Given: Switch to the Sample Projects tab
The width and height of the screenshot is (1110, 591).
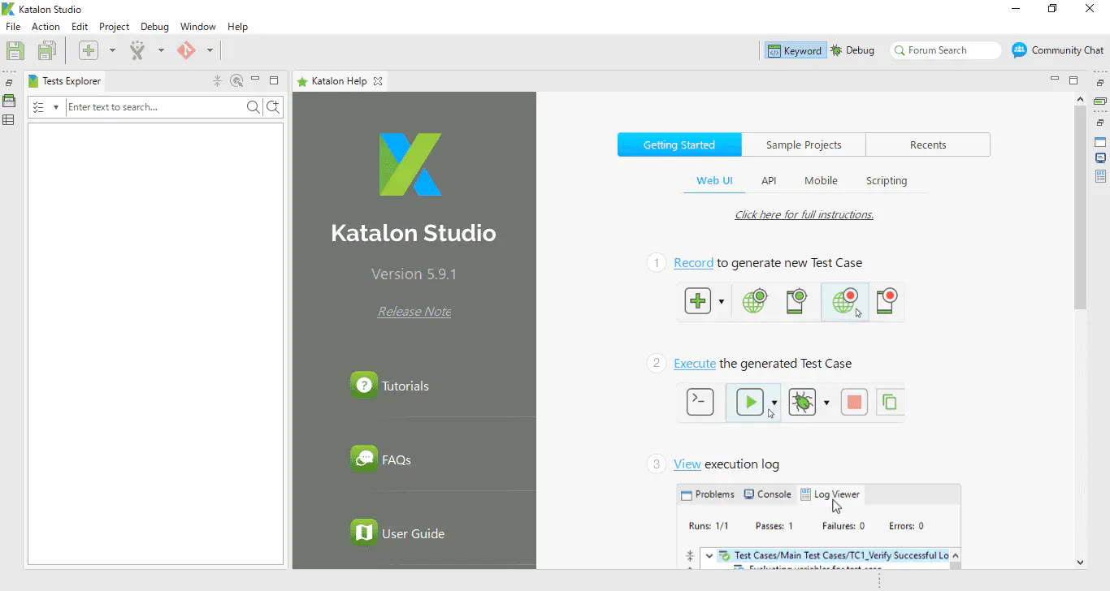Looking at the screenshot, I should click(803, 144).
